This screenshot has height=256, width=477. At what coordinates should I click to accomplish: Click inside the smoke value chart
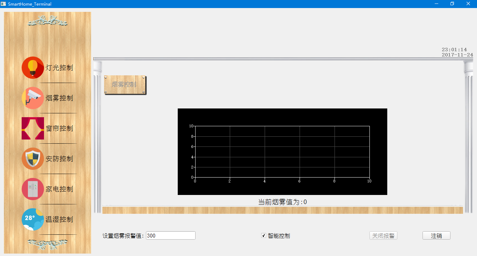click(x=282, y=152)
